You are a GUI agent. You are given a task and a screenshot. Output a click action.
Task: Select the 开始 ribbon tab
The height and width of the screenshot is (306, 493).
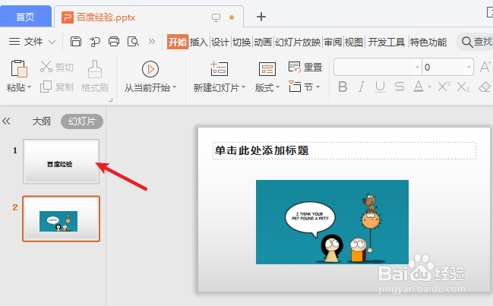click(178, 42)
